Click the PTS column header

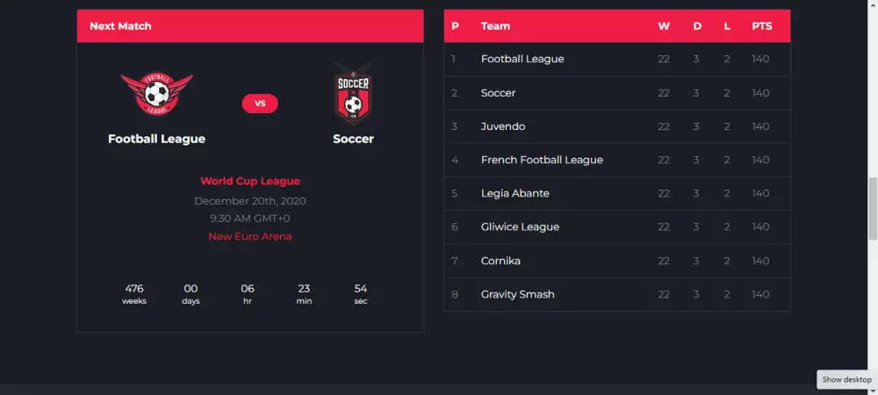coord(761,26)
